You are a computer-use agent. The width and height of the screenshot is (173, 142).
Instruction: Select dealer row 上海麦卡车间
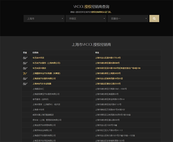coord(38,110)
